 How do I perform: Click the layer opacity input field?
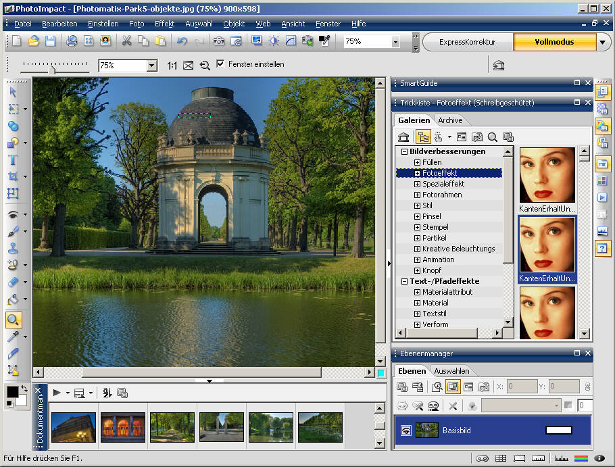(x=585, y=405)
